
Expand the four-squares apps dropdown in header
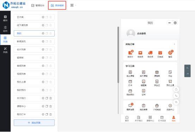tap(73, 5)
